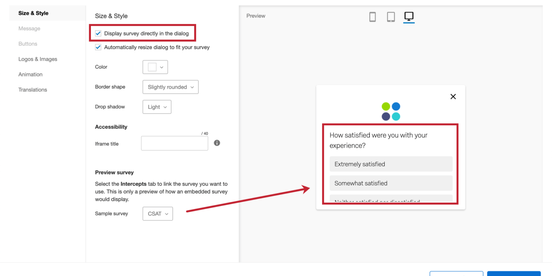Viewport: 552px width, 276px height.
Task: Click the blue button at bottom right
Action: 514,274
